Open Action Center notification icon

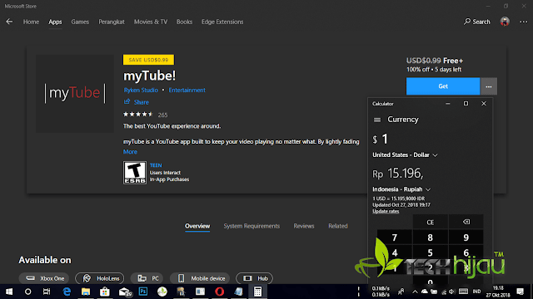pyautogui.click(x=521, y=292)
